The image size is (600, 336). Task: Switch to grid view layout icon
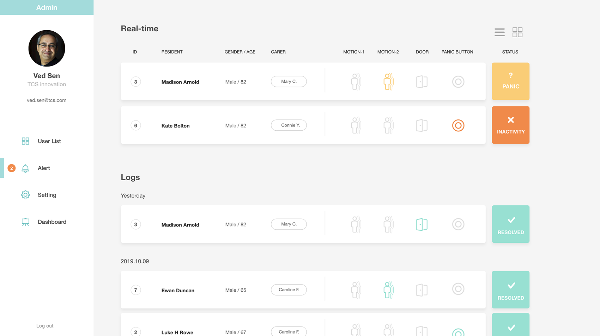[517, 32]
